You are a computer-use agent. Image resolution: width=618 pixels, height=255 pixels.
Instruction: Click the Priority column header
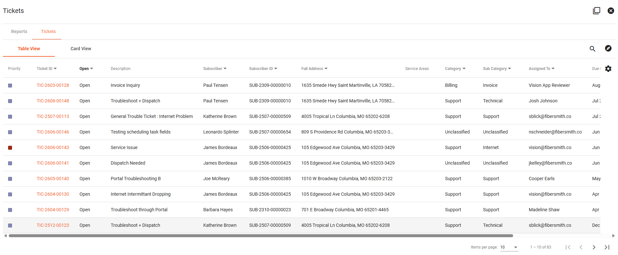click(x=14, y=69)
